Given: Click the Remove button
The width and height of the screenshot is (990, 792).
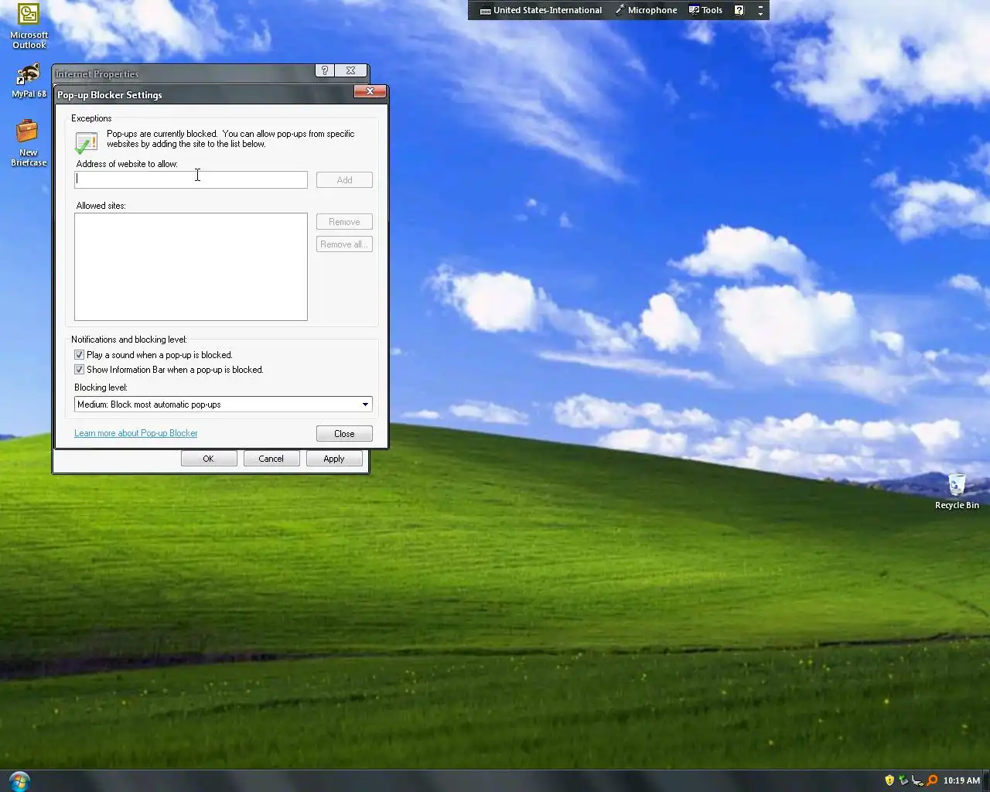Looking at the screenshot, I should click(x=344, y=222).
